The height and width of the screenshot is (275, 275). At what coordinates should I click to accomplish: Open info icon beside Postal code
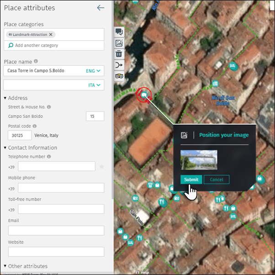(x=35, y=126)
